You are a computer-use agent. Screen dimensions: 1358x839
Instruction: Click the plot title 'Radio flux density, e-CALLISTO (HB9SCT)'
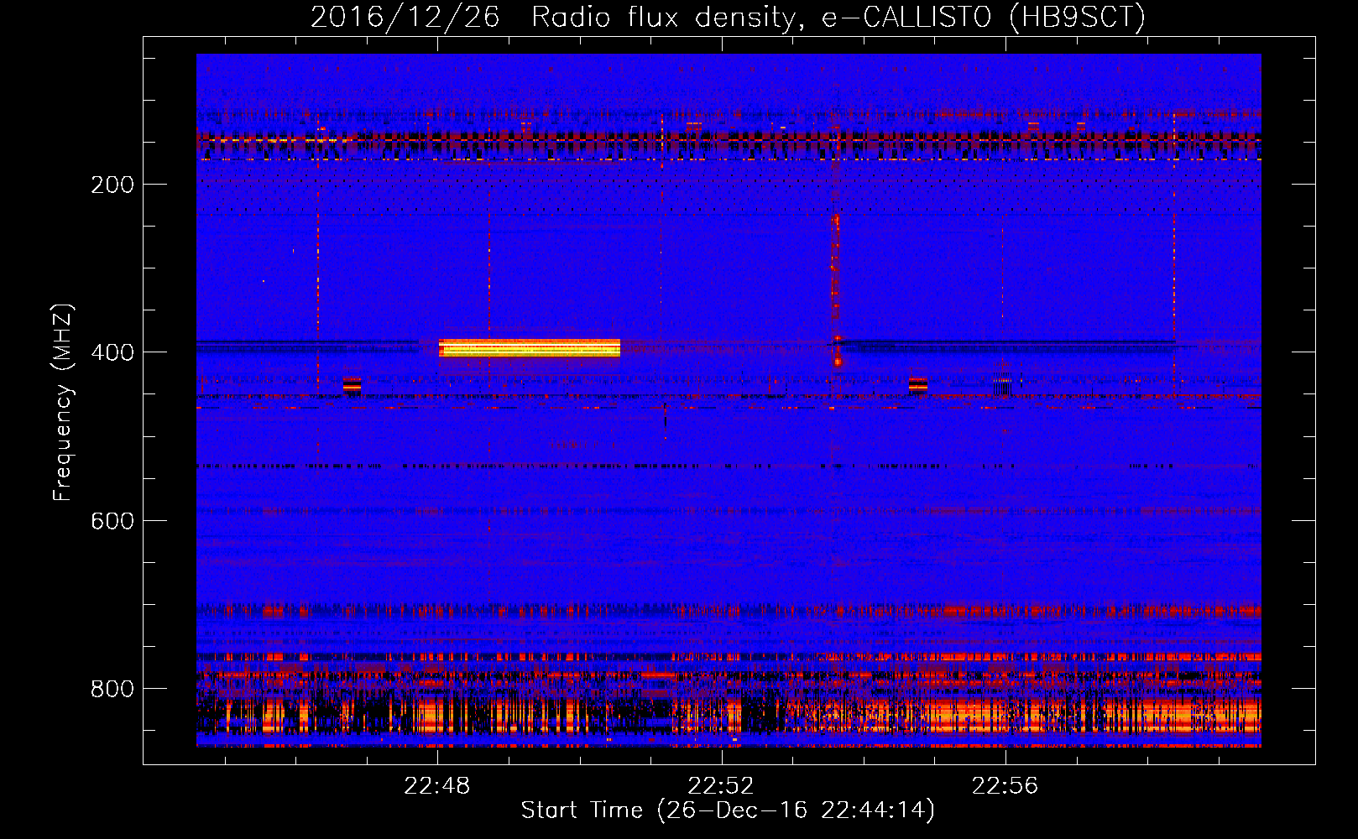[x=838, y=17]
